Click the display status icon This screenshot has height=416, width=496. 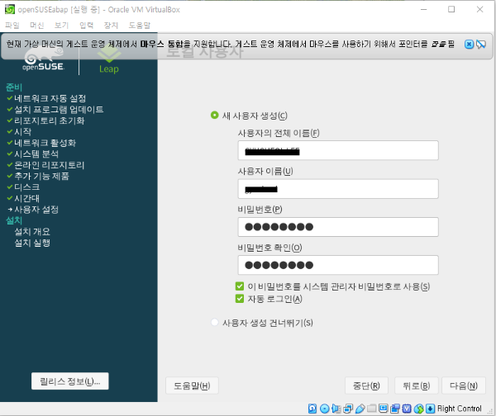click(383, 409)
